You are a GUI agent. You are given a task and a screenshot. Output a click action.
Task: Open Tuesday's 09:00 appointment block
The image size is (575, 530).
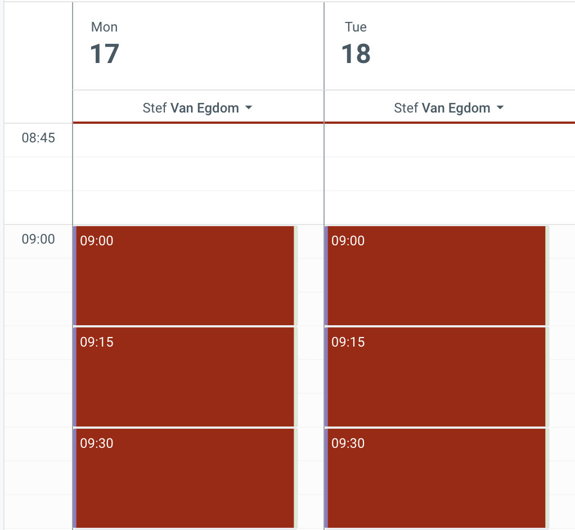click(x=436, y=276)
